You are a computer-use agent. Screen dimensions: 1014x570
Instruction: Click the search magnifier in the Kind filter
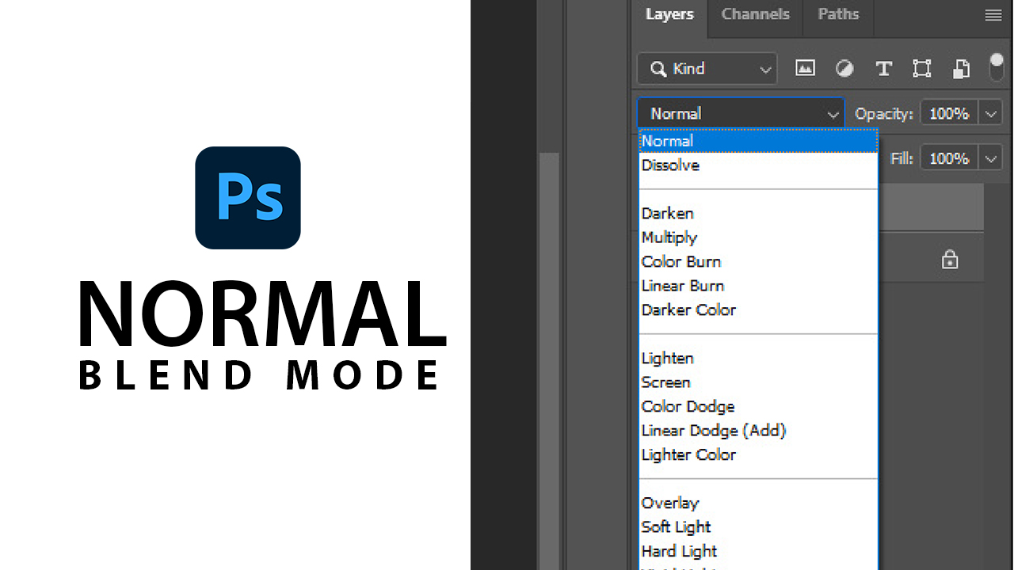[658, 69]
